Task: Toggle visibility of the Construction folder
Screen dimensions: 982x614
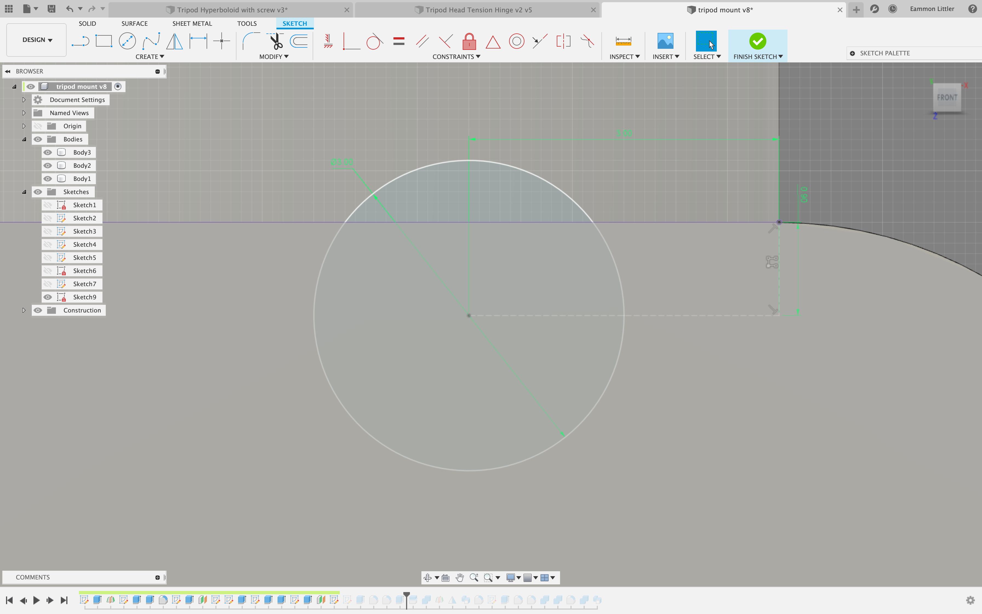Action: pyautogui.click(x=38, y=310)
